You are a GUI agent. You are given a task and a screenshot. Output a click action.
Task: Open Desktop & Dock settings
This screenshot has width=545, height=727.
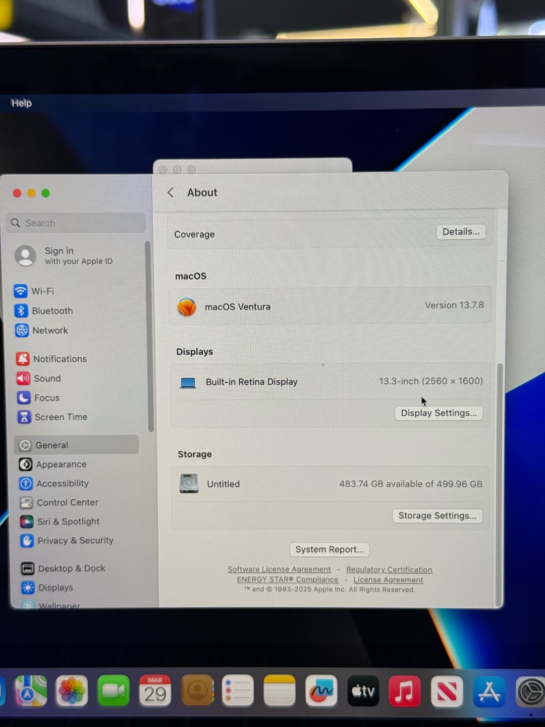63,568
